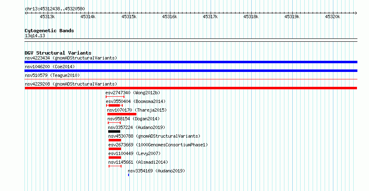Open nsv3357224 (Audano2019) label
This screenshot has width=369, height=191.
tap(136, 127)
